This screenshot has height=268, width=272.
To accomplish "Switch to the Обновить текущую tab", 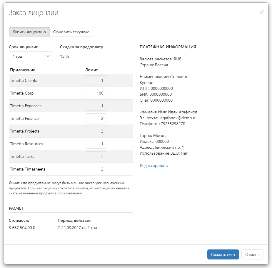I will coord(71,32).
